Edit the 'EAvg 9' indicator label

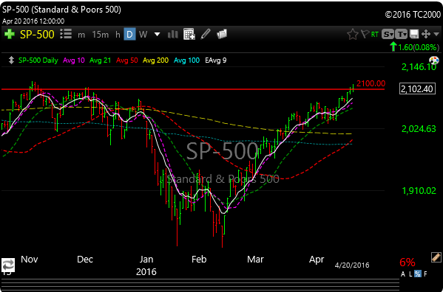[216, 60]
